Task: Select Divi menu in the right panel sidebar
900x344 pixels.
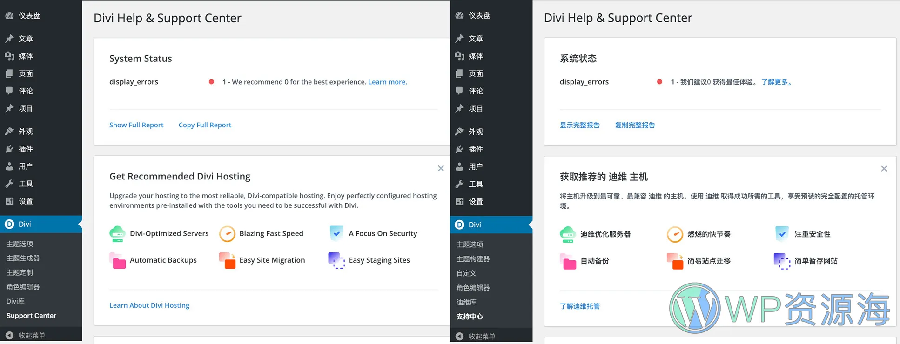Action: 491,225
